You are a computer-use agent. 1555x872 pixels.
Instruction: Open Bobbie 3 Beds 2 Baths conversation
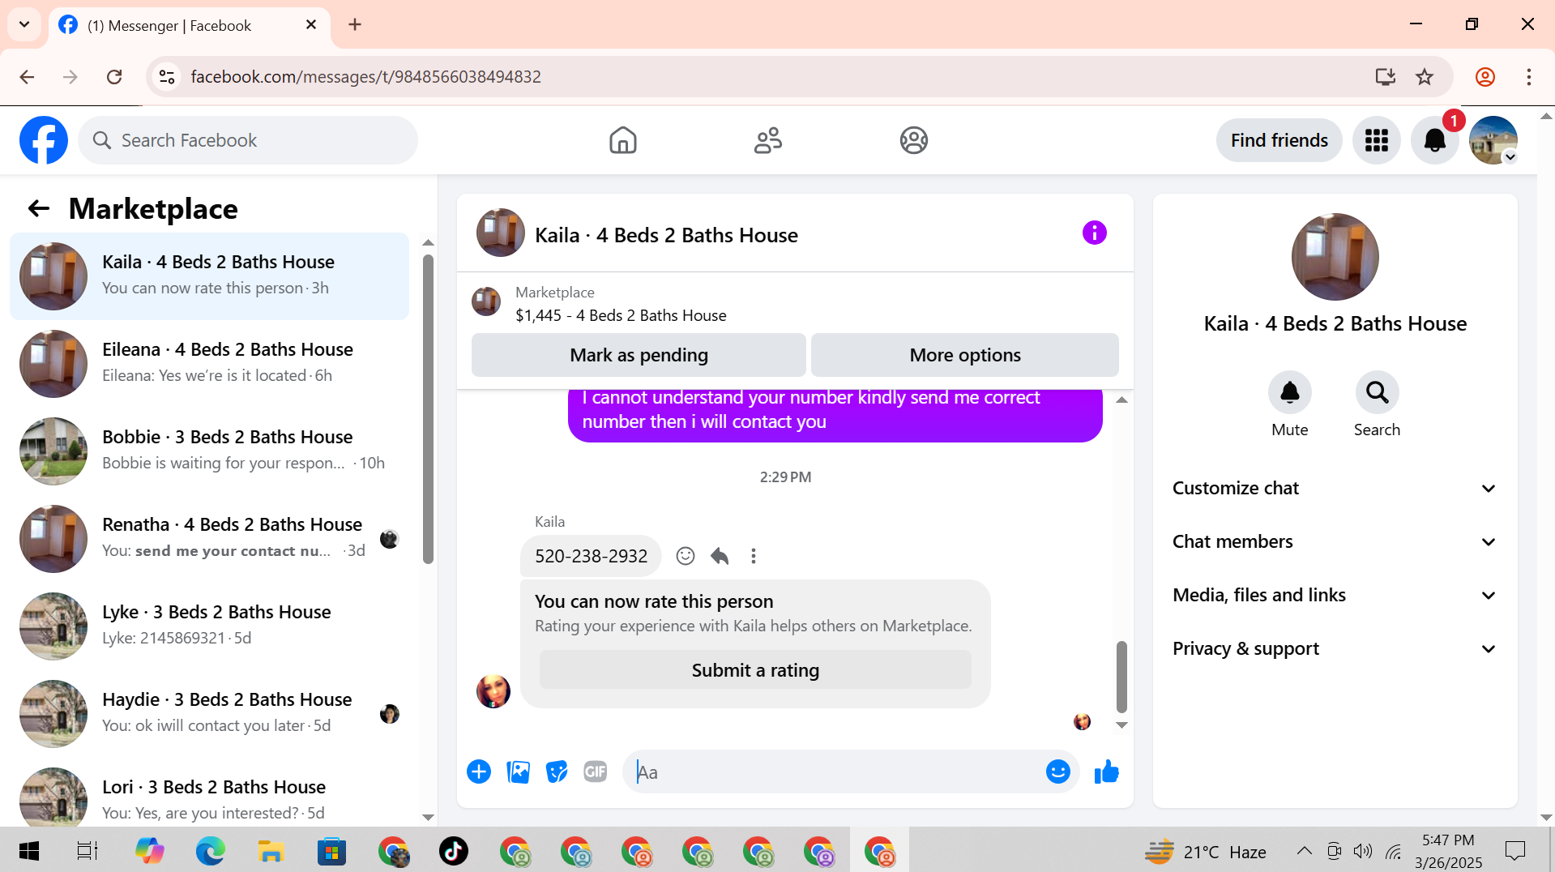click(210, 451)
